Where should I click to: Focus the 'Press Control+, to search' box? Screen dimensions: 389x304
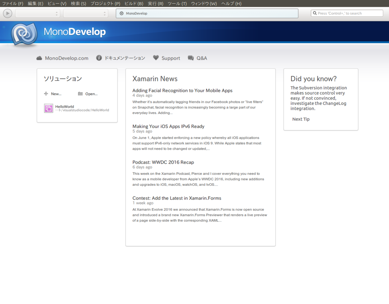tap(347, 13)
